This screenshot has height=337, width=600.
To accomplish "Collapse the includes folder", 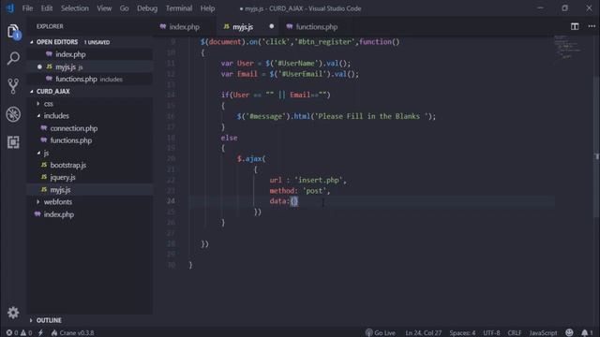I will [56, 116].
